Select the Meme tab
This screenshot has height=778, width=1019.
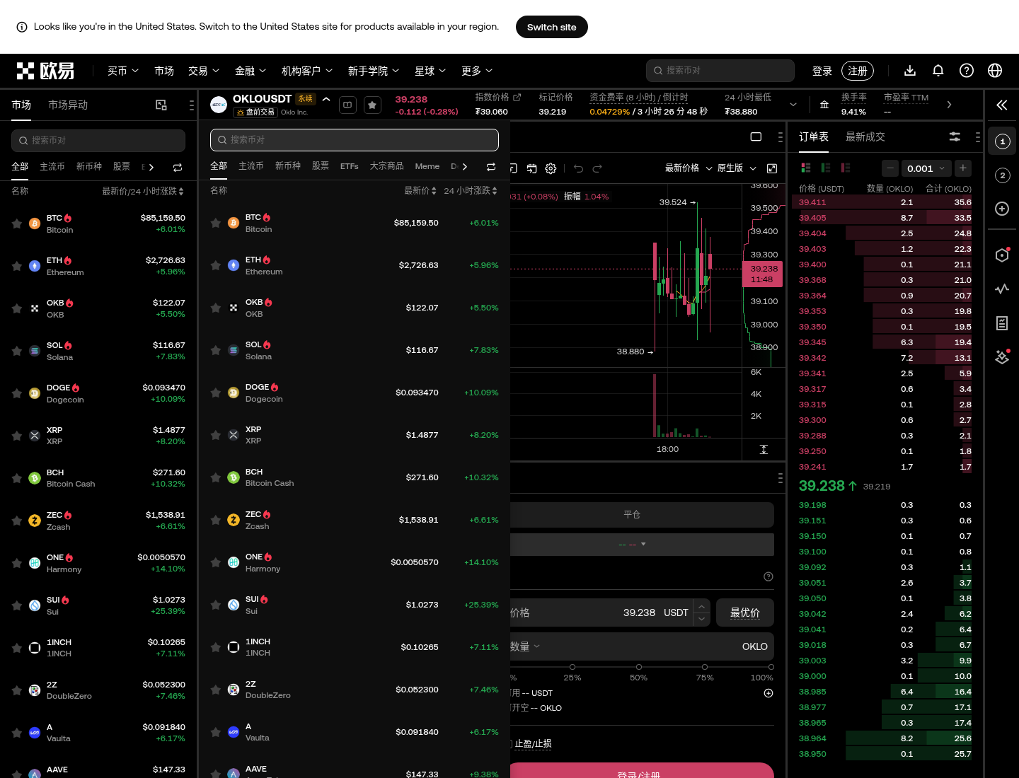427,166
